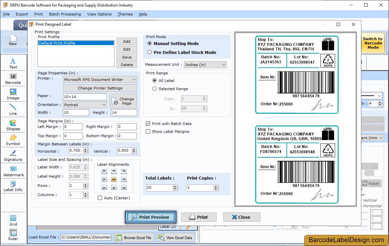Select the Line tool in sidebar
The width and height of the screenshot is (389, 246).
click(13, 110)
